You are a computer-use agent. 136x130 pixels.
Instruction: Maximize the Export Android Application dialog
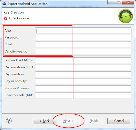coord(118,3)
